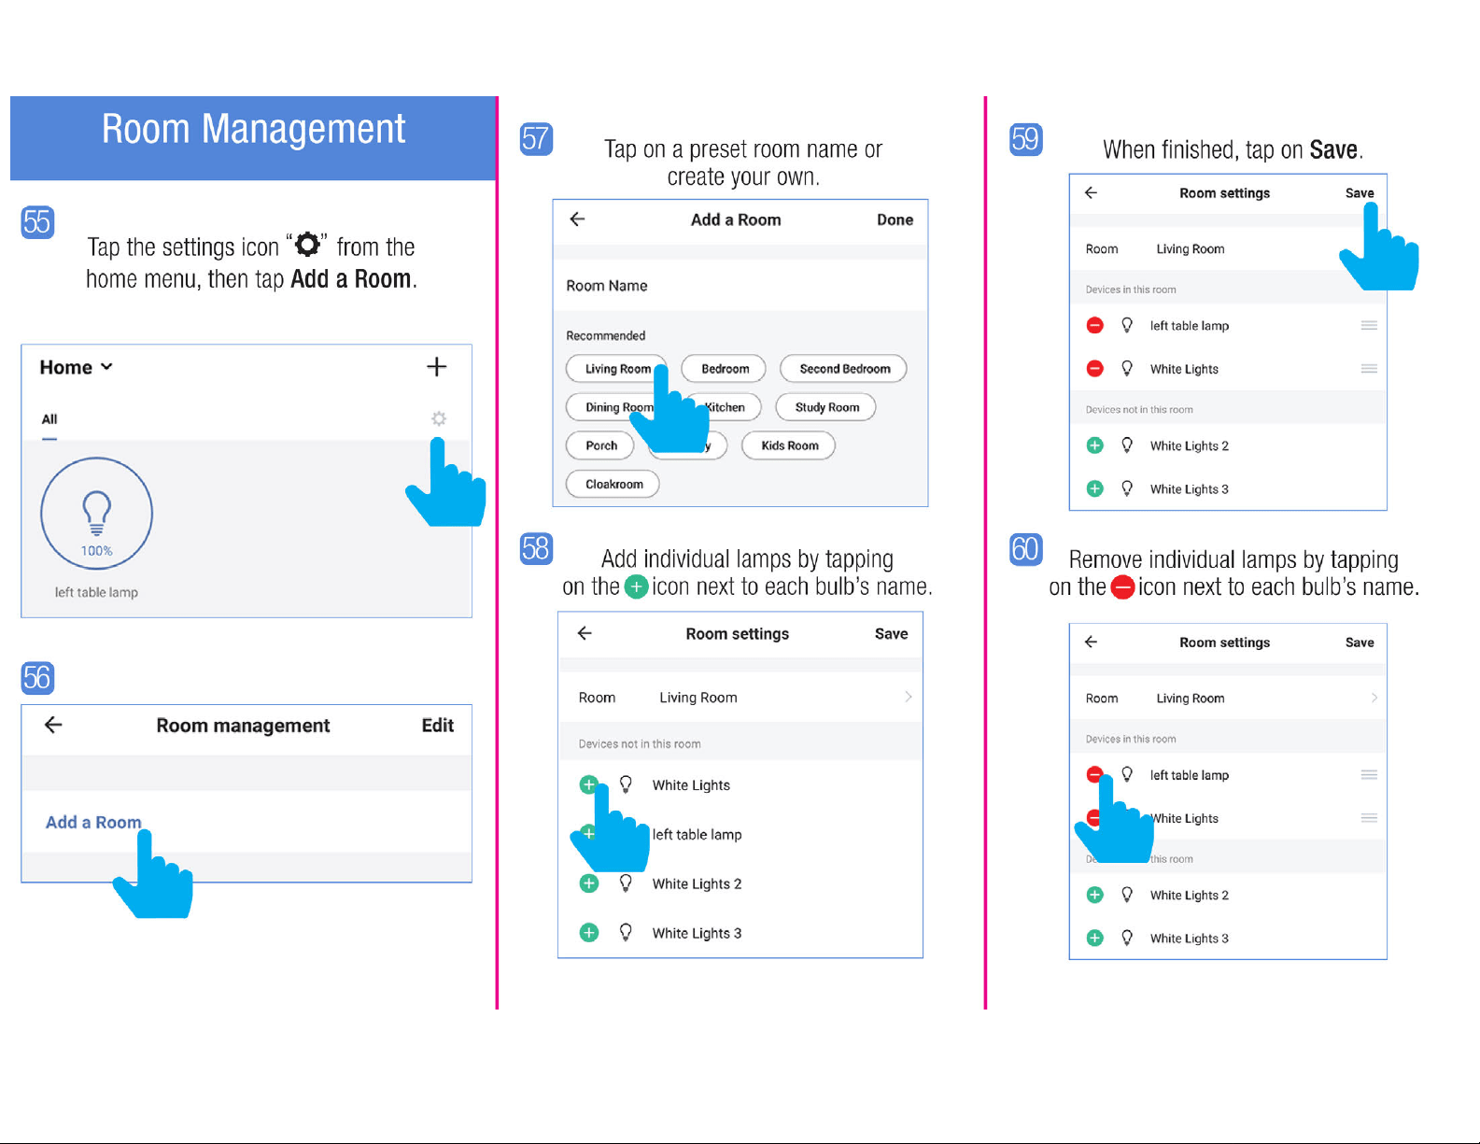Tap Done in Add a Room screen
Screen dimensions: 1480x1144
[x=895, y=219]
